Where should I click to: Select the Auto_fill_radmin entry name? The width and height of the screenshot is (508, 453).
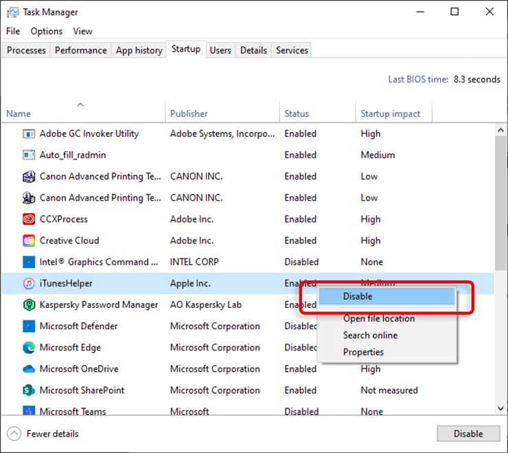click(73, 155)
